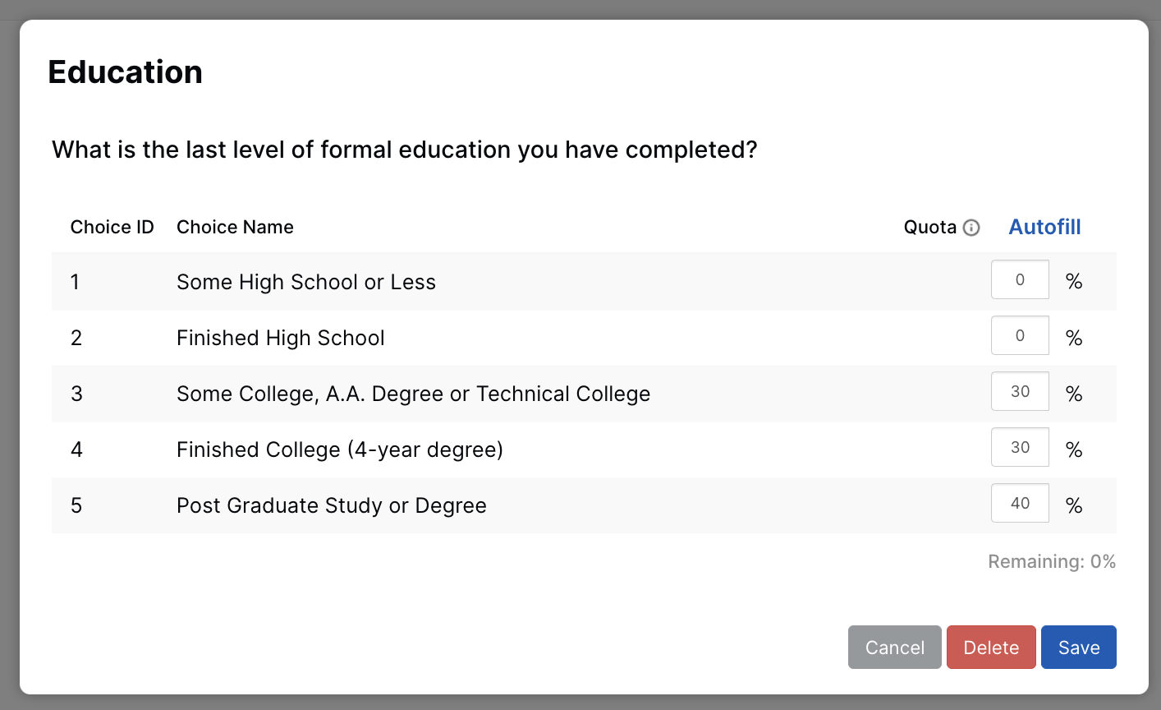This screenshot has width=1161, height=710.
Task: Select the Some College quota input
Action: 1020,391
